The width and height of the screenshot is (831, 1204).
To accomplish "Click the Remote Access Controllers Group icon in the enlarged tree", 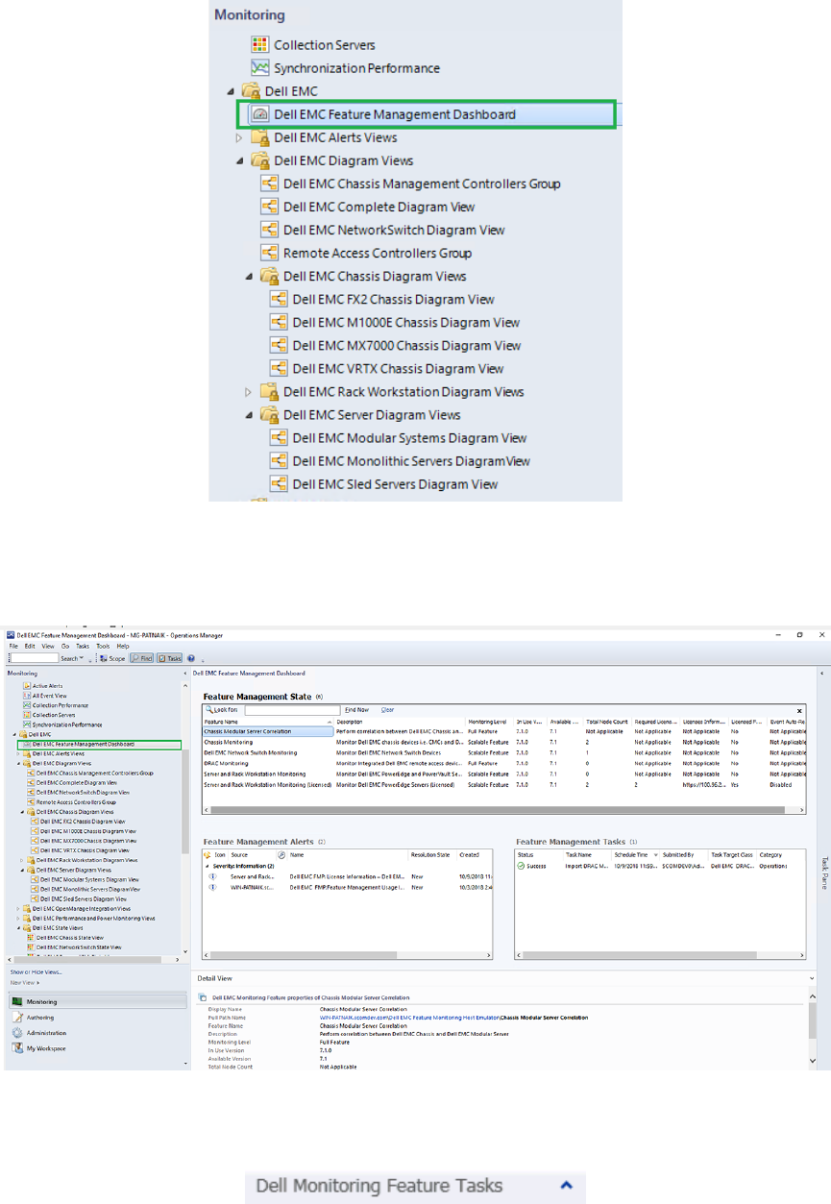I will 269,253.
